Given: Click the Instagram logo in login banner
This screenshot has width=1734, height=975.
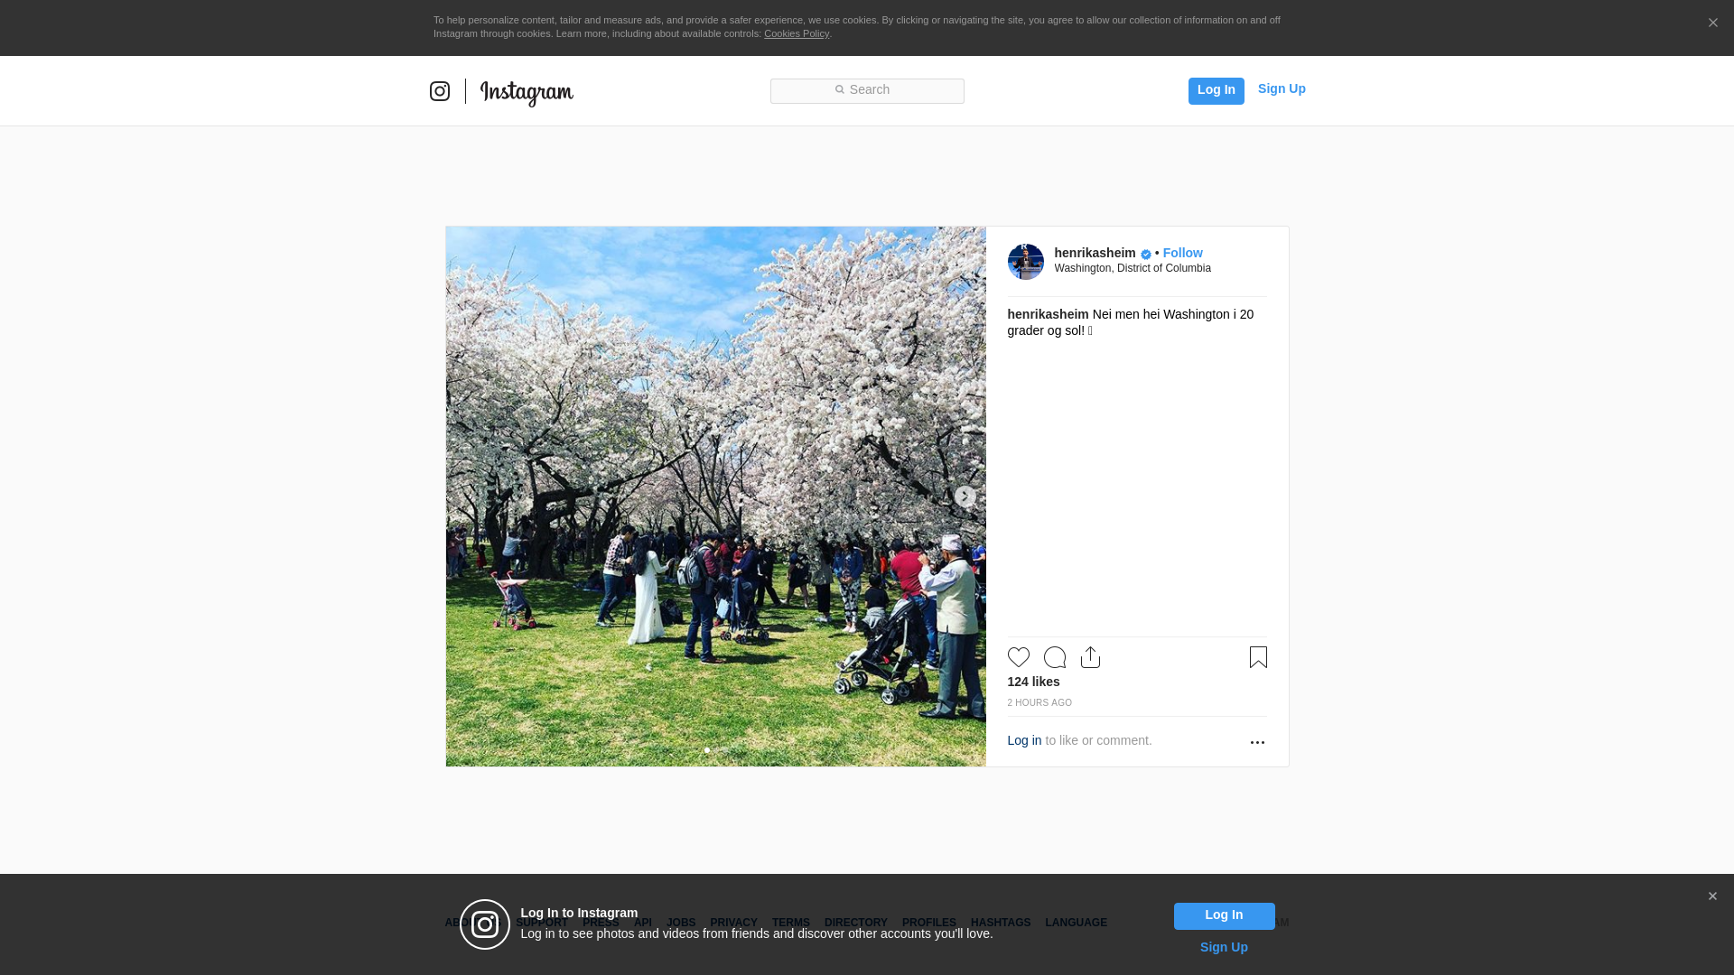Looking at the screenshot, I should point(485,924).
